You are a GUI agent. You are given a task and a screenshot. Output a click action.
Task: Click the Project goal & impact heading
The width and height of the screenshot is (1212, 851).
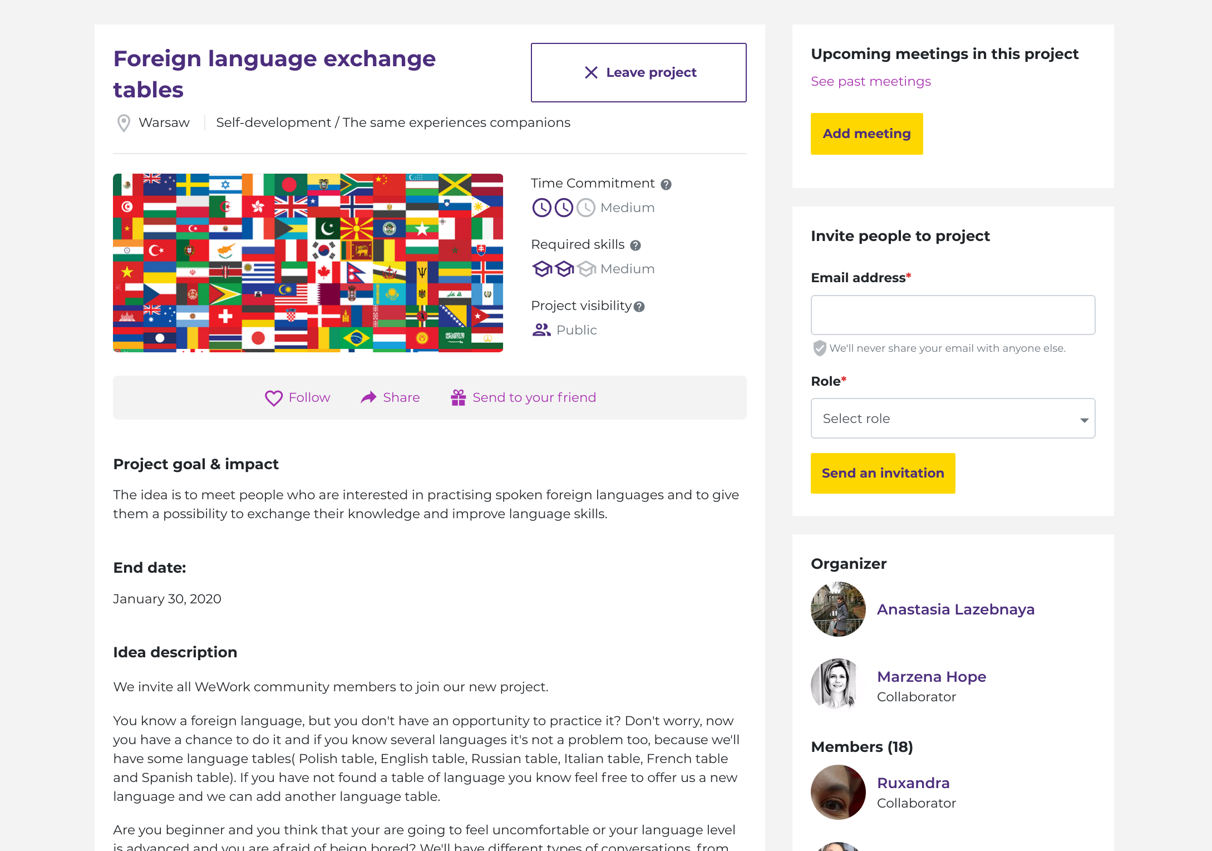tap(196, 464)
